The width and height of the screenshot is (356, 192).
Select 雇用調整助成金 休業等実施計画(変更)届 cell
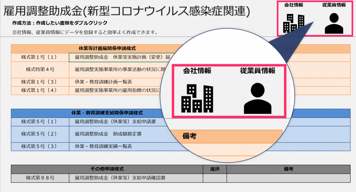[122, 57]
